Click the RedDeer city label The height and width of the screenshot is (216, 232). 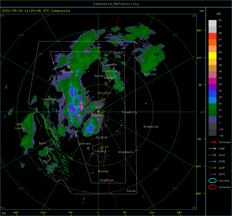coord(109,78)
